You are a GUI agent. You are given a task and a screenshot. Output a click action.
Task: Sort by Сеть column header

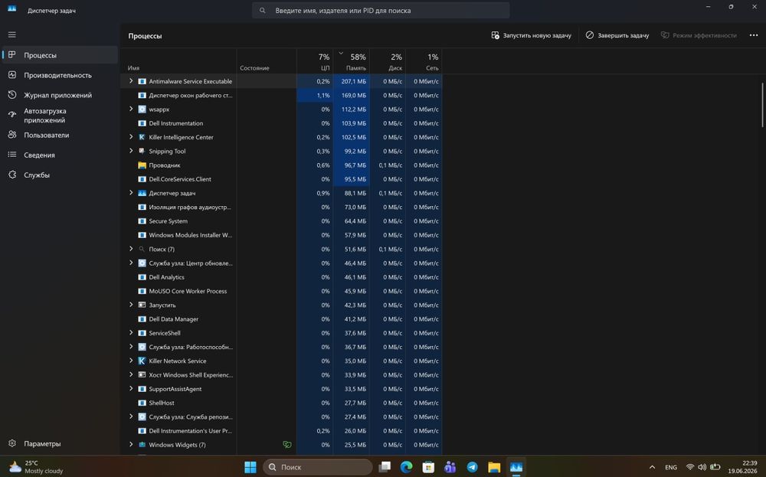[x=424, y=61]
